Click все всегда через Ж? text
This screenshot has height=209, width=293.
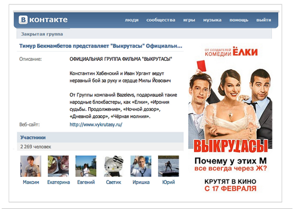coord(230,168)
